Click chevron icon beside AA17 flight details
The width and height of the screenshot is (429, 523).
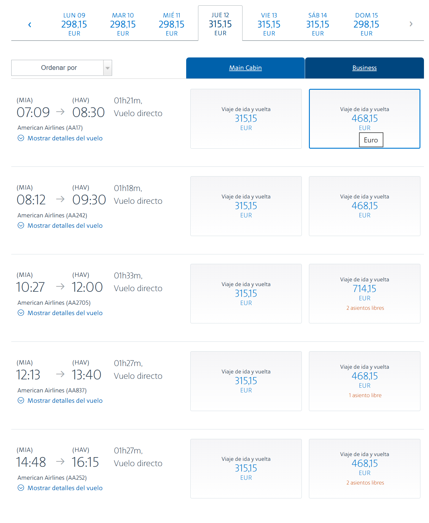pyautogui.click(x=21, y=138)
